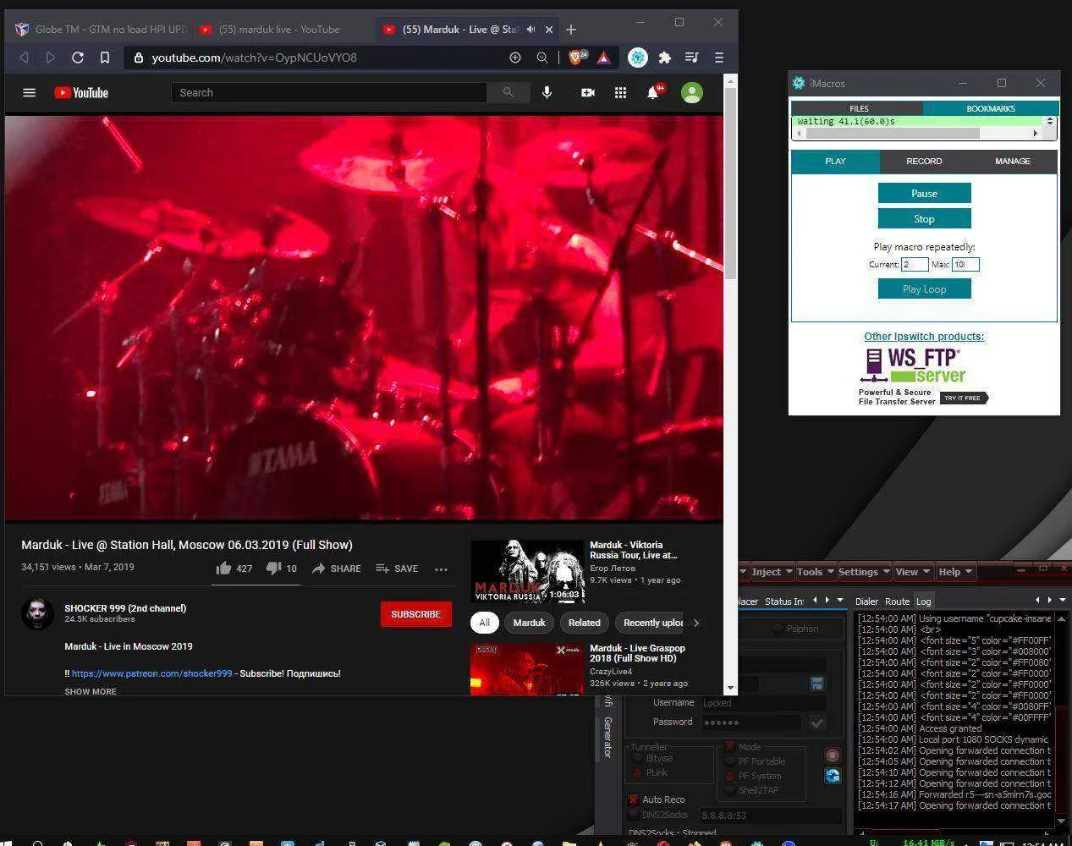Start voice search with microphone icon
The image size is (1072, 846).
(x=547, y=92)
